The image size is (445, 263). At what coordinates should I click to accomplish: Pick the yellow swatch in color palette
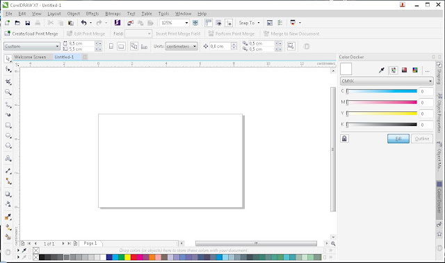[128, 257]
